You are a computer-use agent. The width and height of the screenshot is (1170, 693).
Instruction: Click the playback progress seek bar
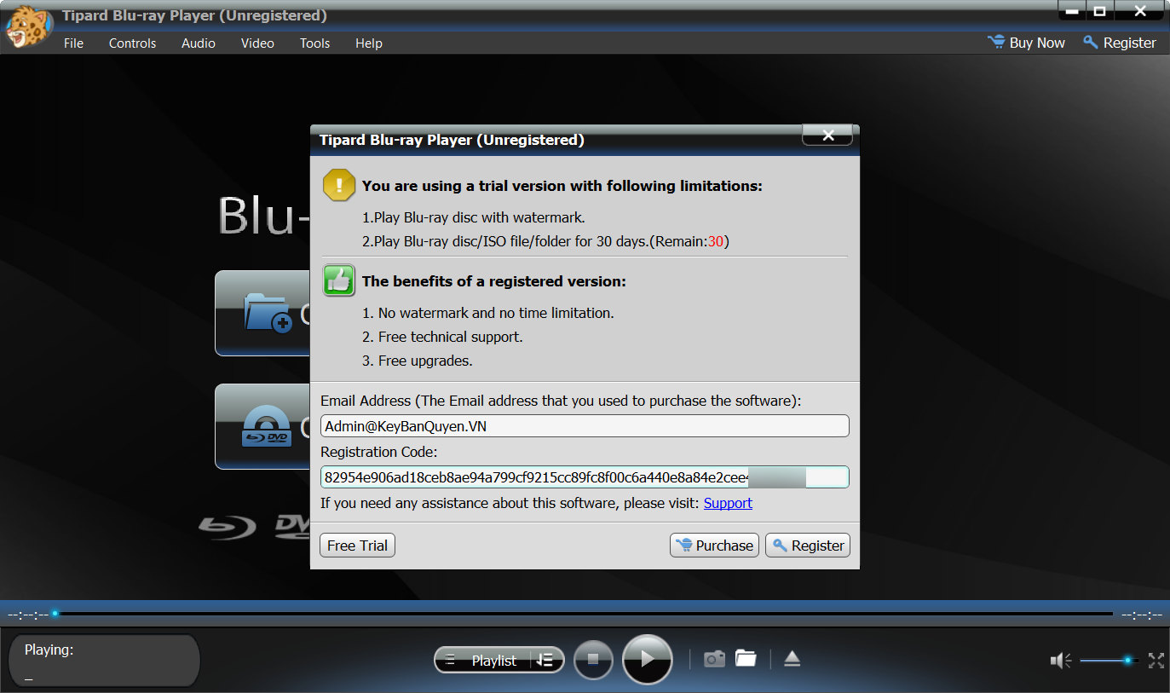582,614
